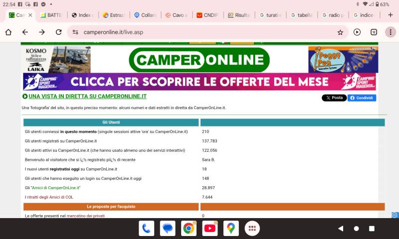Select newest visitor name Sara B.

[x=208, y=160]
